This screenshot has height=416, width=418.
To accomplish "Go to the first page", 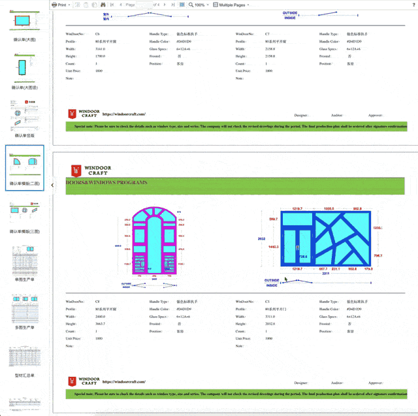I will coord(112,5).
